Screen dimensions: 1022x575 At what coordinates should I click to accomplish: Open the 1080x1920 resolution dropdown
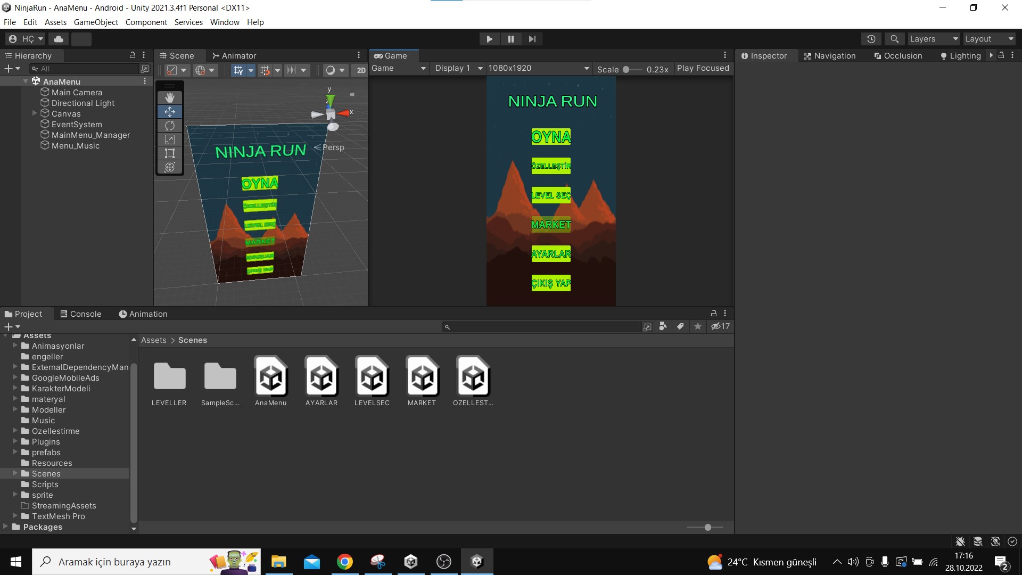539,68
